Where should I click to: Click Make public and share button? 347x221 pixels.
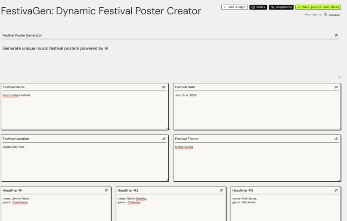point(318,7)
